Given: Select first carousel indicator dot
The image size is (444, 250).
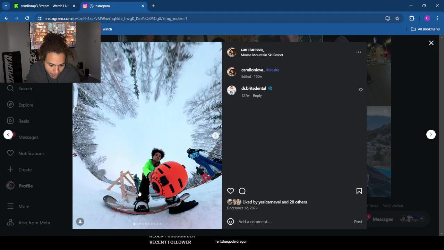Looking at the screenshot, I should pos(134,224).
